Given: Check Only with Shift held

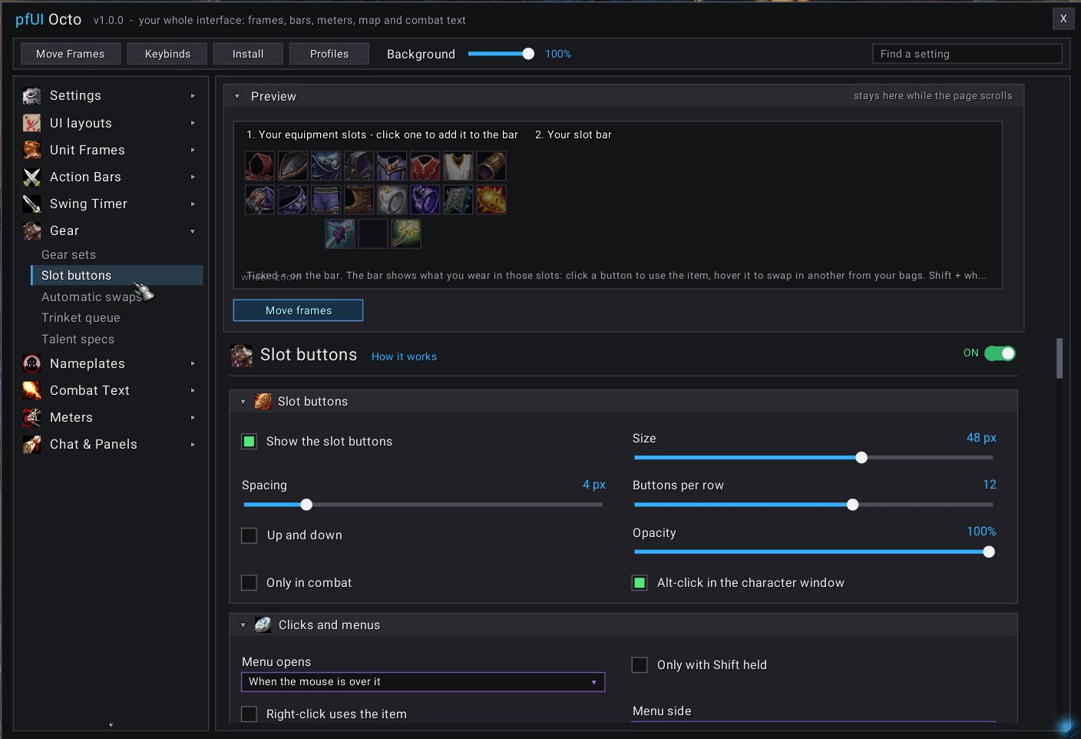Looking at the screenshot, I should (x=640, y=665).
